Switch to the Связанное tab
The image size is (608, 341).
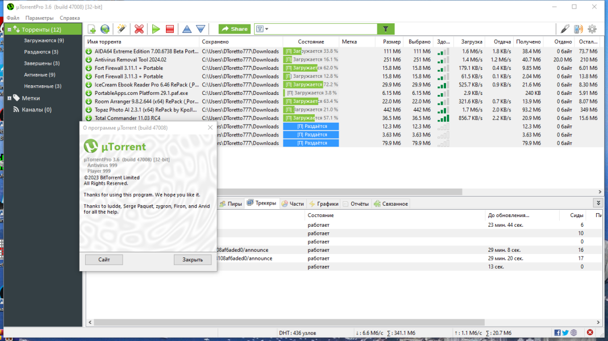click(391, 203)
